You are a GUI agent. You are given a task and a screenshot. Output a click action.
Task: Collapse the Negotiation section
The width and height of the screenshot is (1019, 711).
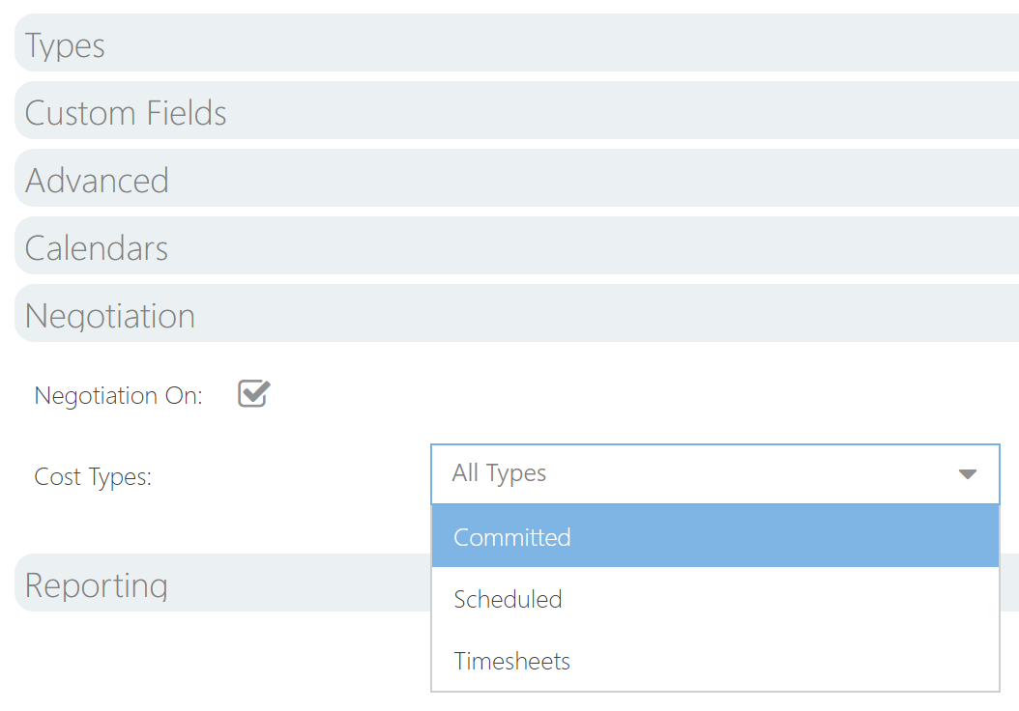[x=516, y=313]
